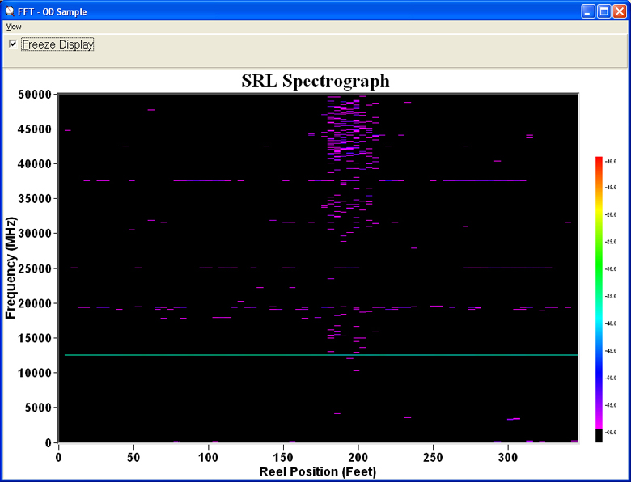The width and height of the screenshot is (631, 482).
Task: Click the 200 tick on reel position axis
Action: (358, 456)
